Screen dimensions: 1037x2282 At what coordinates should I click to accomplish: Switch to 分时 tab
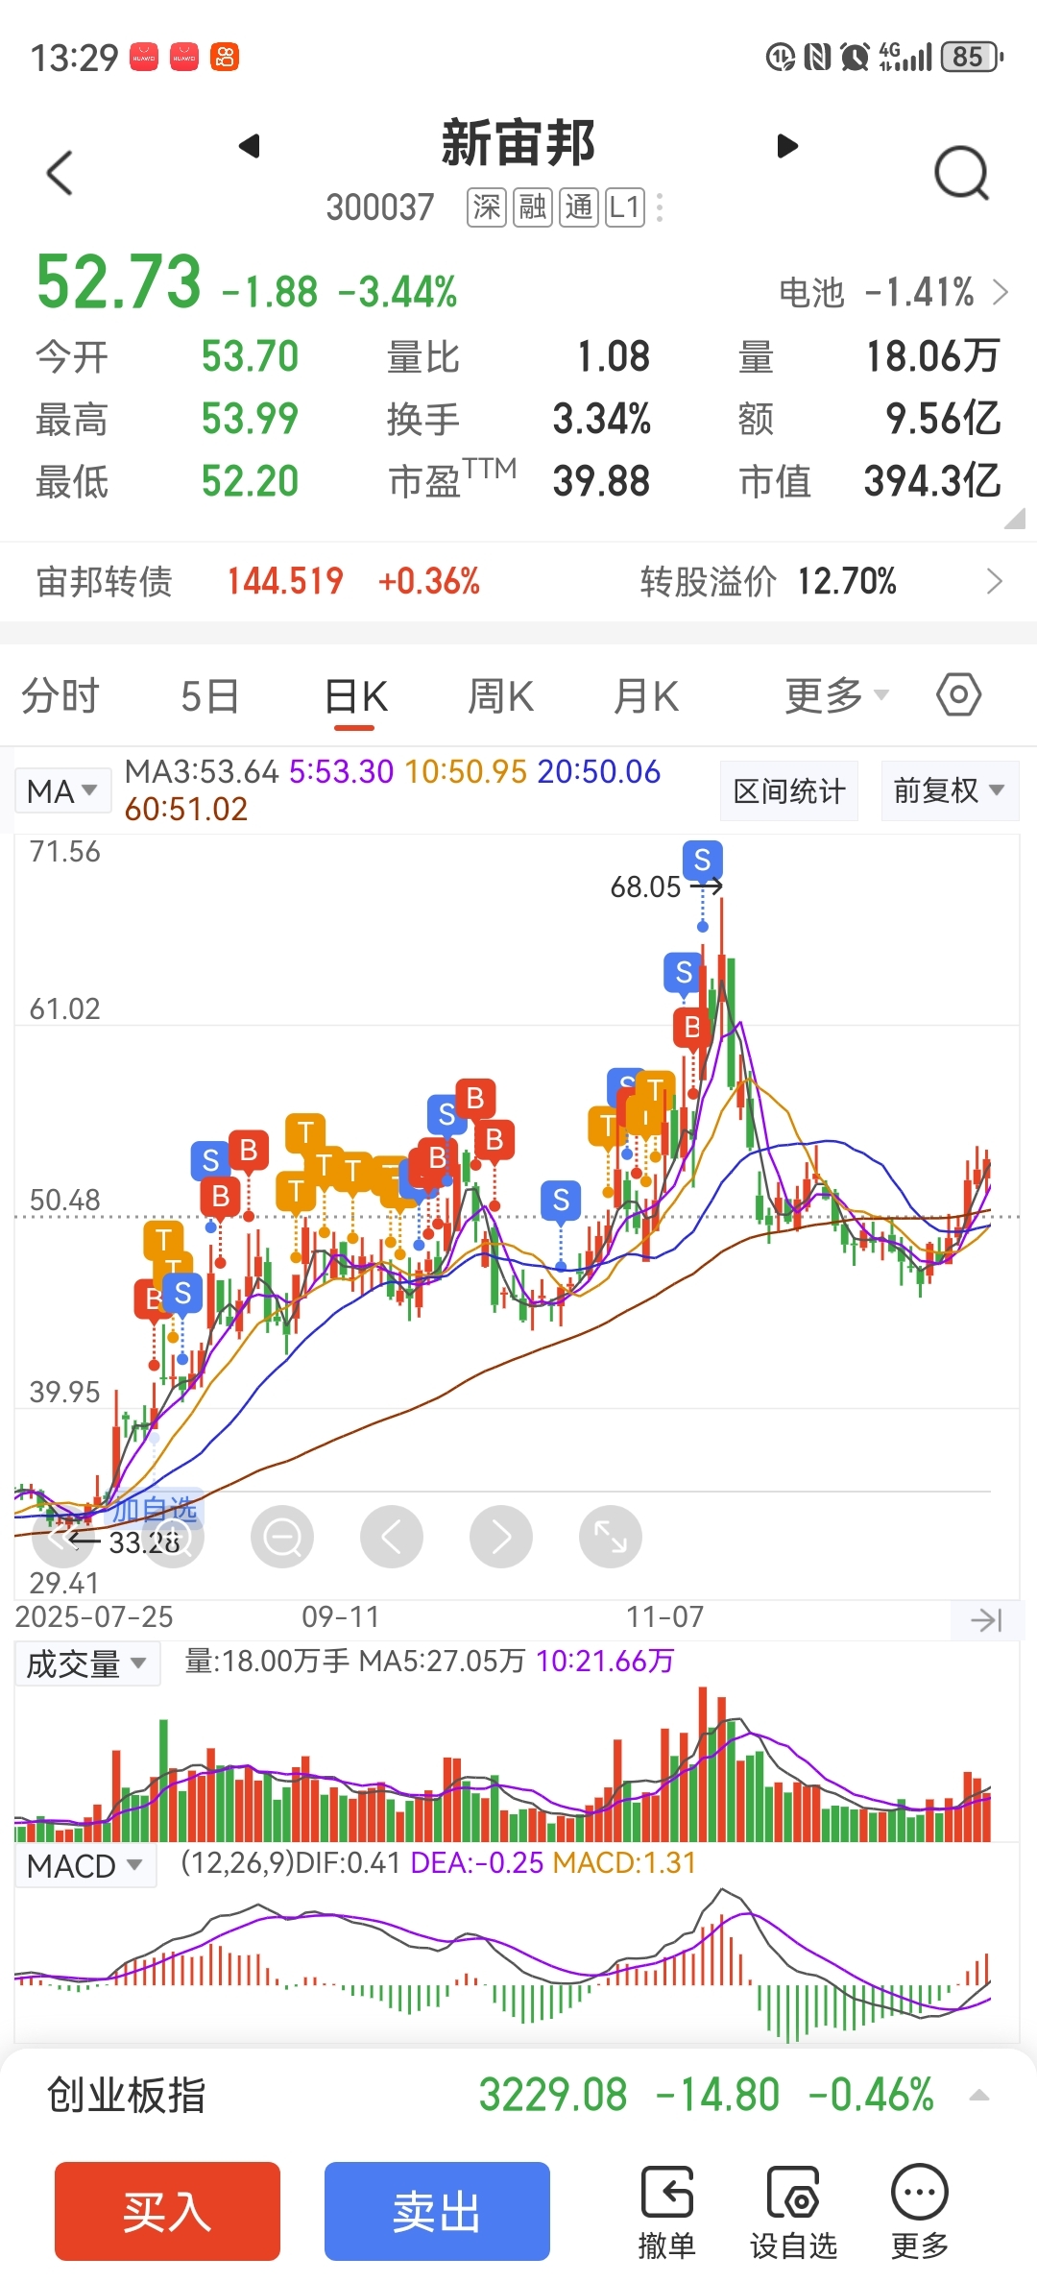pyautogui.click(x=60, y=696)
